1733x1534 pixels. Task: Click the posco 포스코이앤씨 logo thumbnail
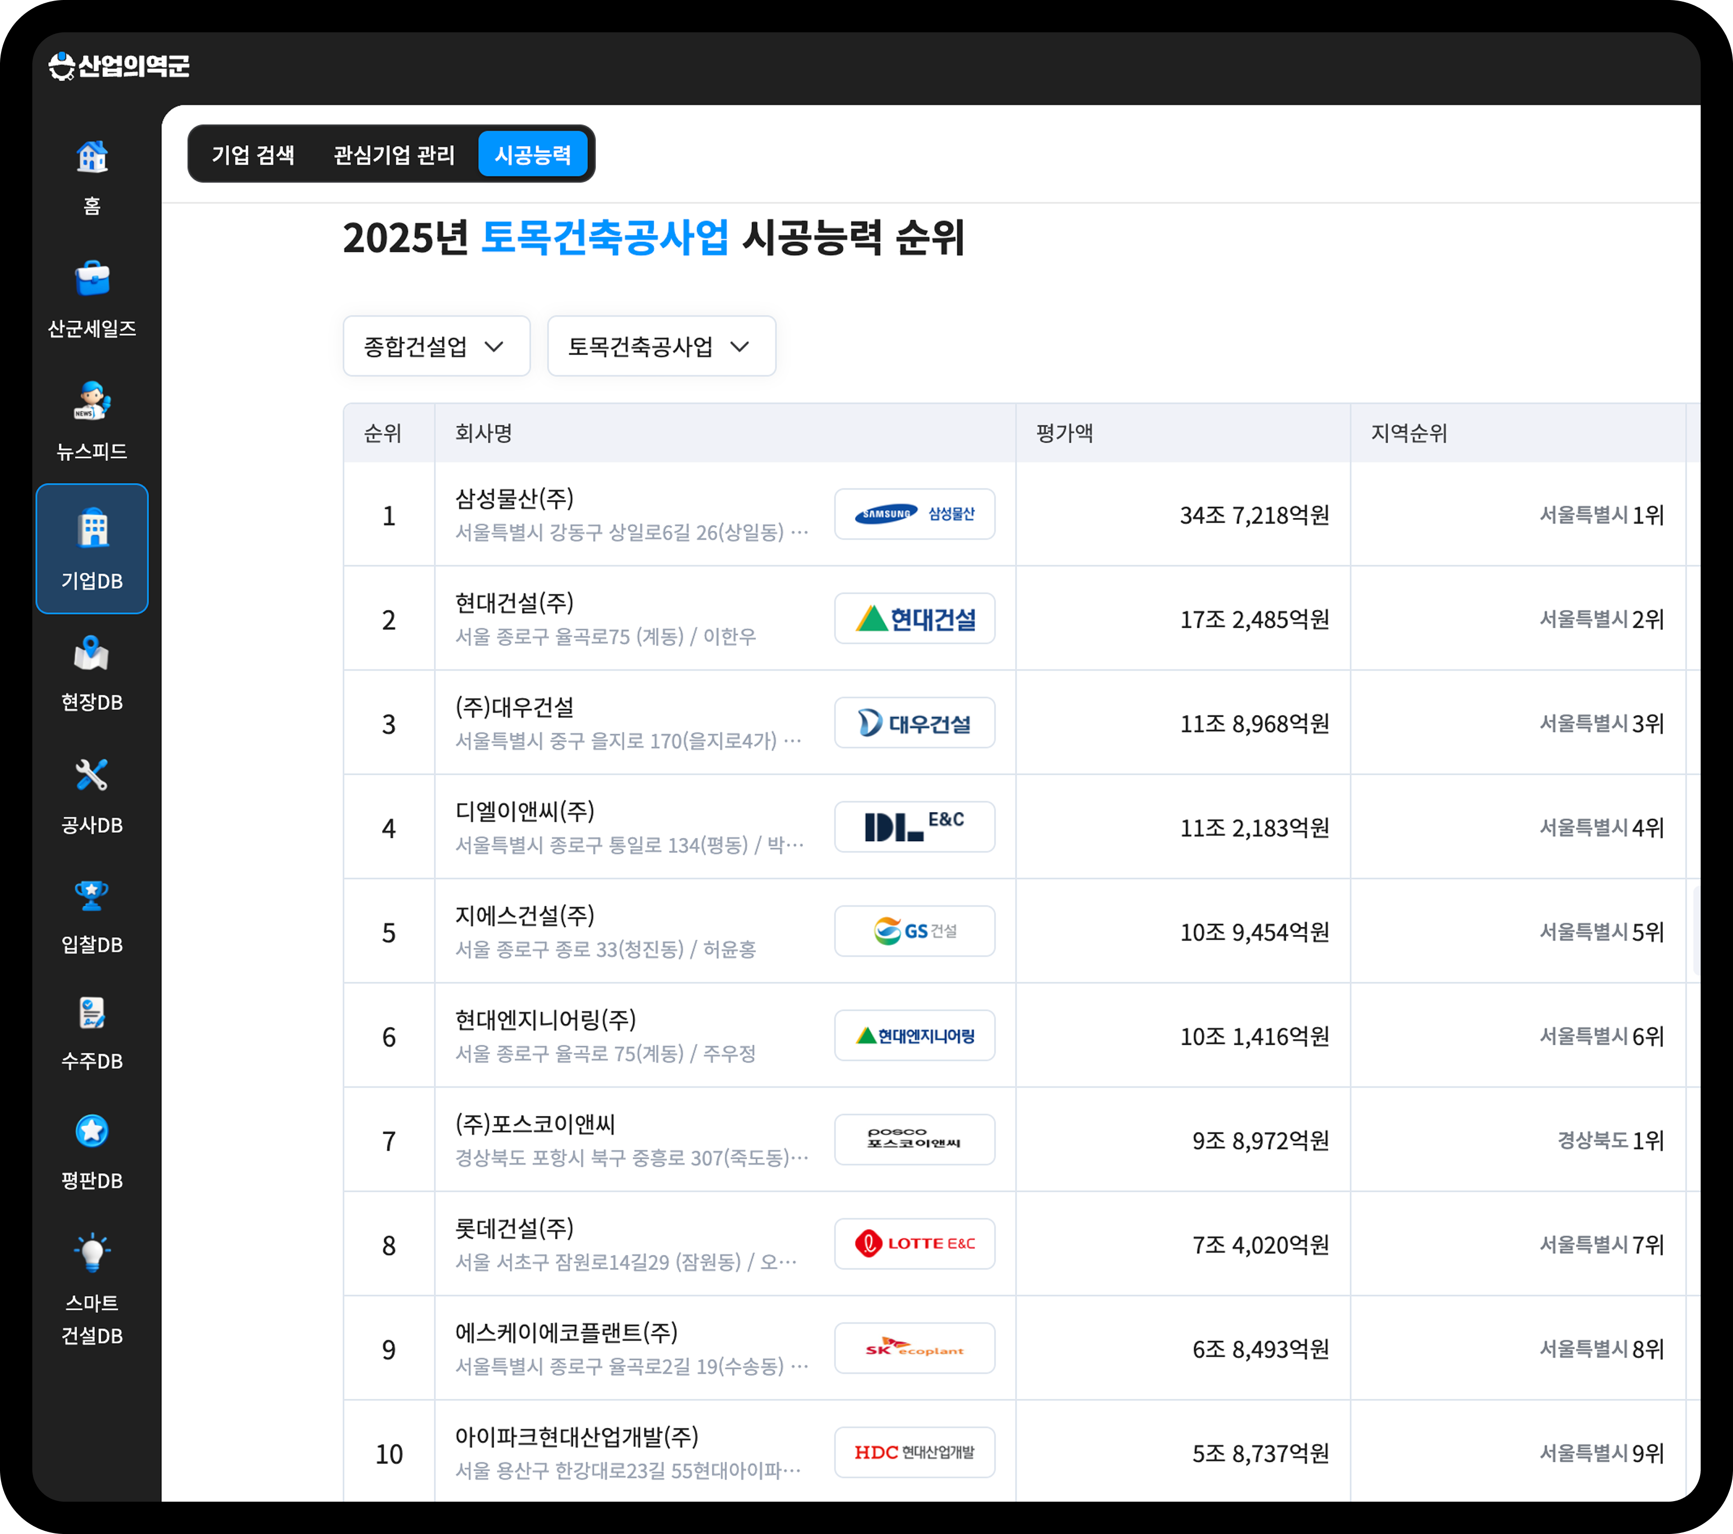click(914, 1140)
